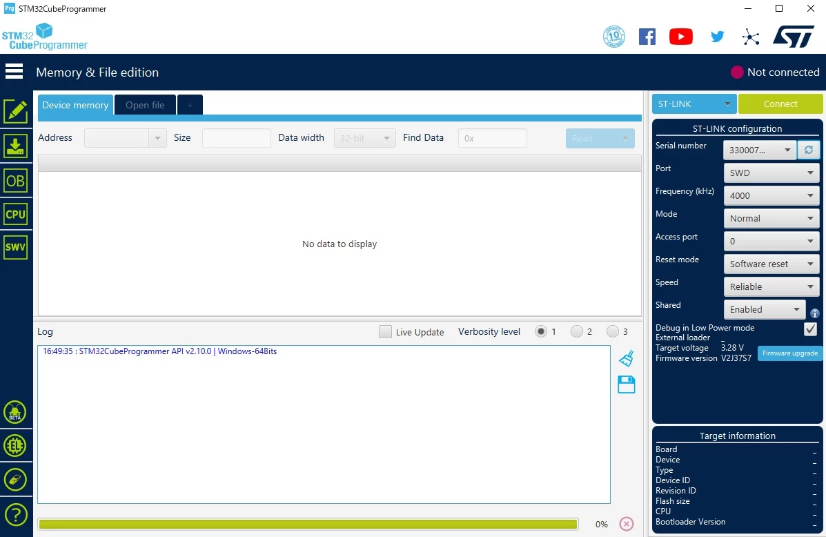Select verbosity level 2
826x537 pixels.
[577, 331]
